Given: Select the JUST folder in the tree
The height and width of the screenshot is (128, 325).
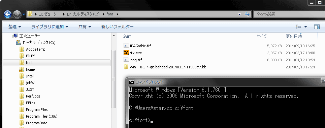Looking at the screenshot, I should pos(30,90).
